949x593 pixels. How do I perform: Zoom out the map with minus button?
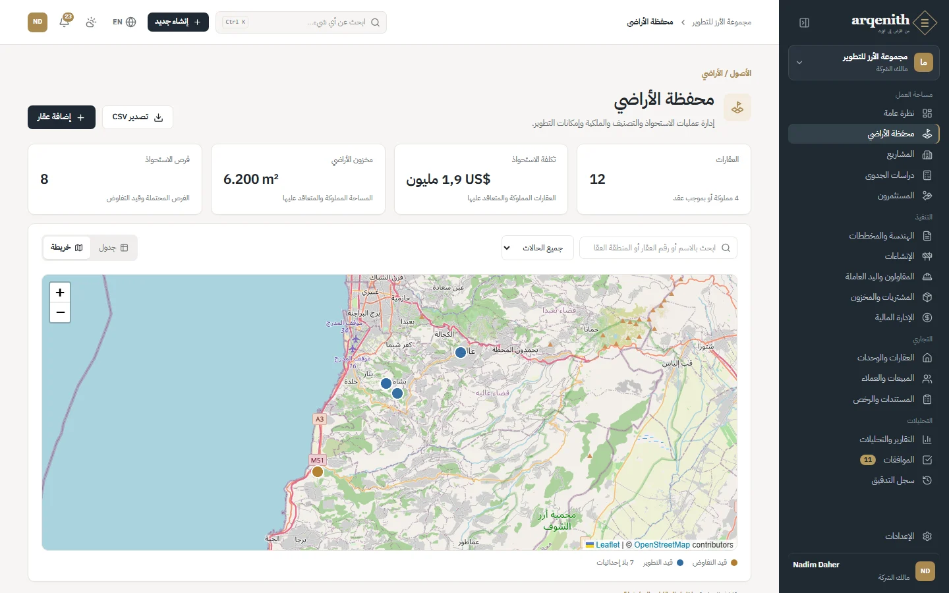tap(60, 312)
